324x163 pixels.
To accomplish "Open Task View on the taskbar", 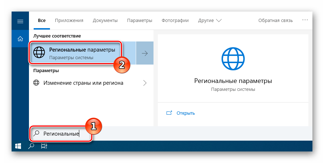I will 44,146.
